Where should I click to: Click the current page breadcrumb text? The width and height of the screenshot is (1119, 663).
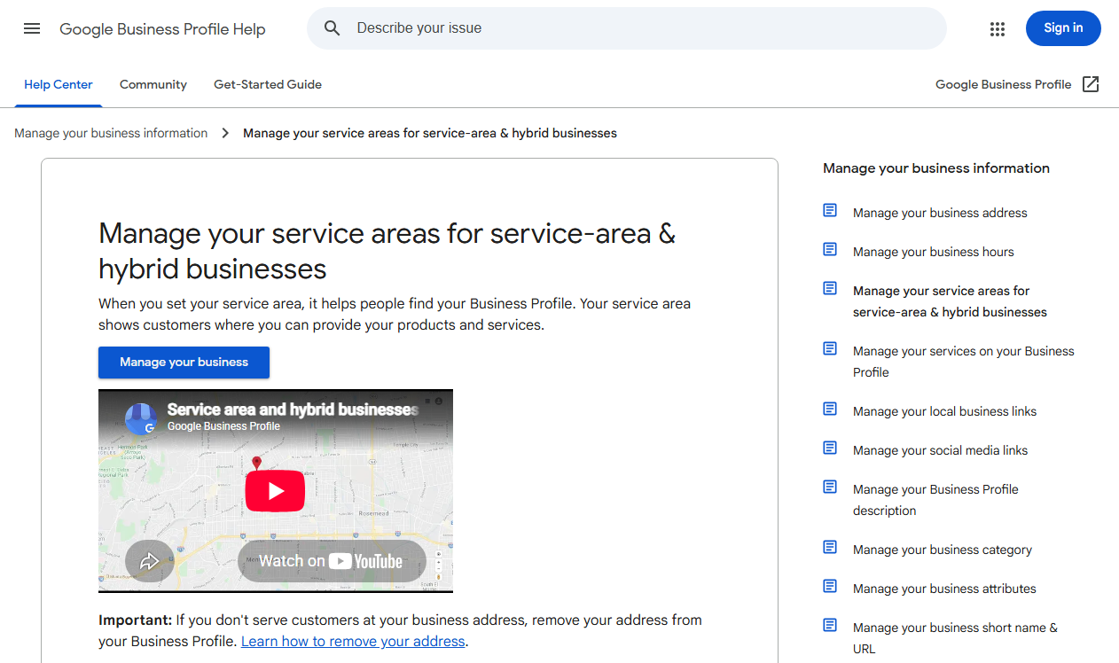(430, 133)
